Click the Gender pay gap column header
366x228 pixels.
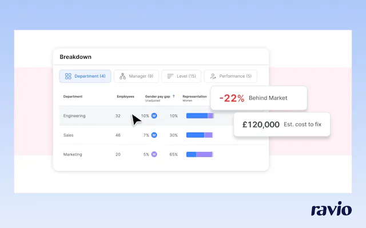tap(158, 97)
